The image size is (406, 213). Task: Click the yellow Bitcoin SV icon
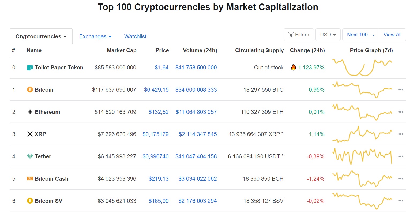pyautogui.click(x=30, y=201)
